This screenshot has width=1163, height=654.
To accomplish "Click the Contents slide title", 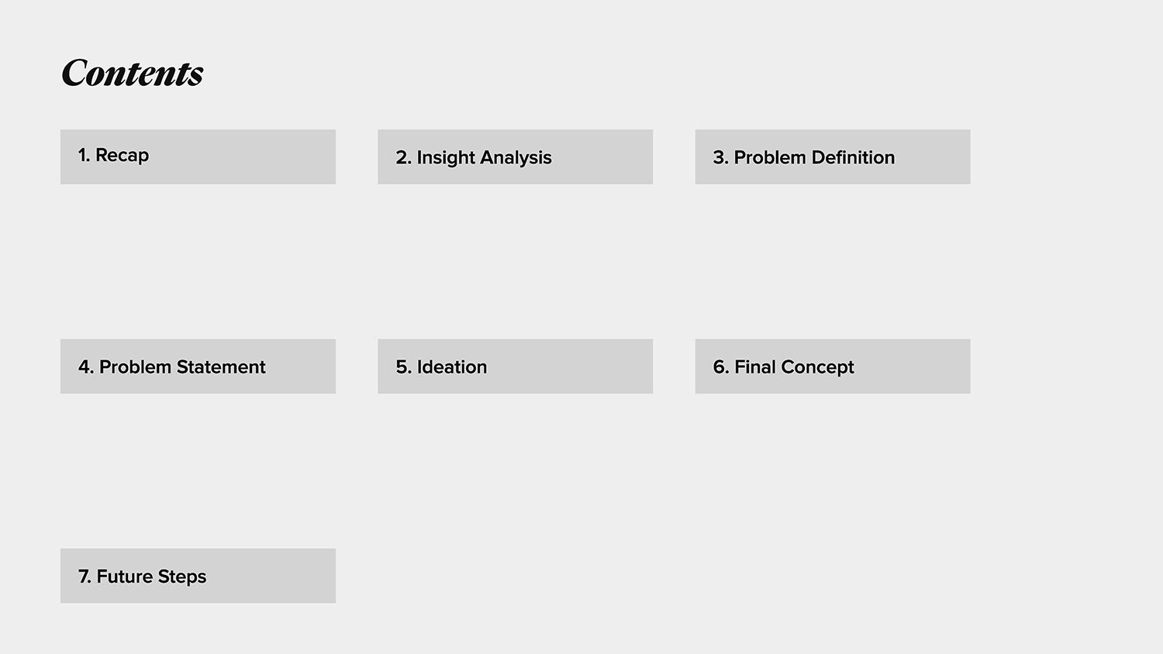I will (132, 74).
